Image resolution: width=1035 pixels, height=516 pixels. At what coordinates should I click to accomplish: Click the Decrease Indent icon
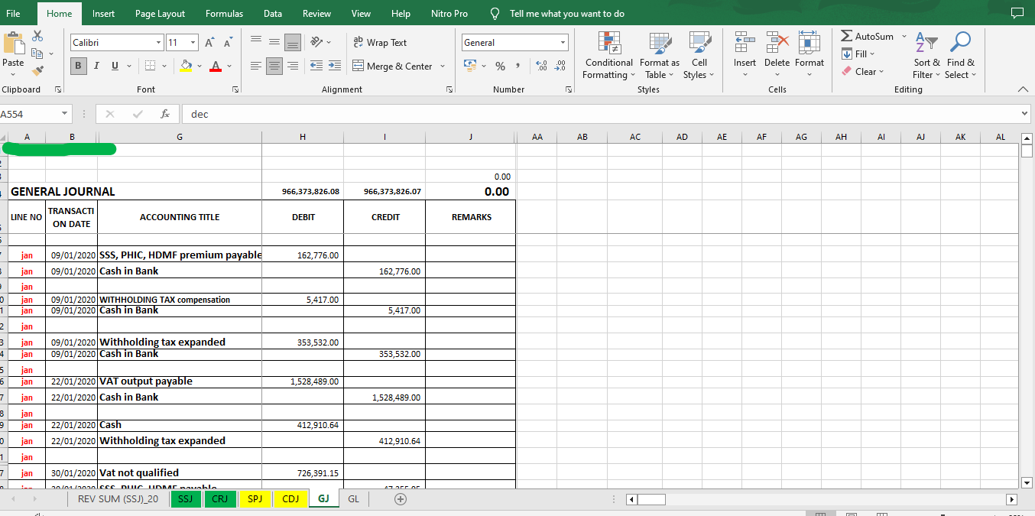pos(316,67)
